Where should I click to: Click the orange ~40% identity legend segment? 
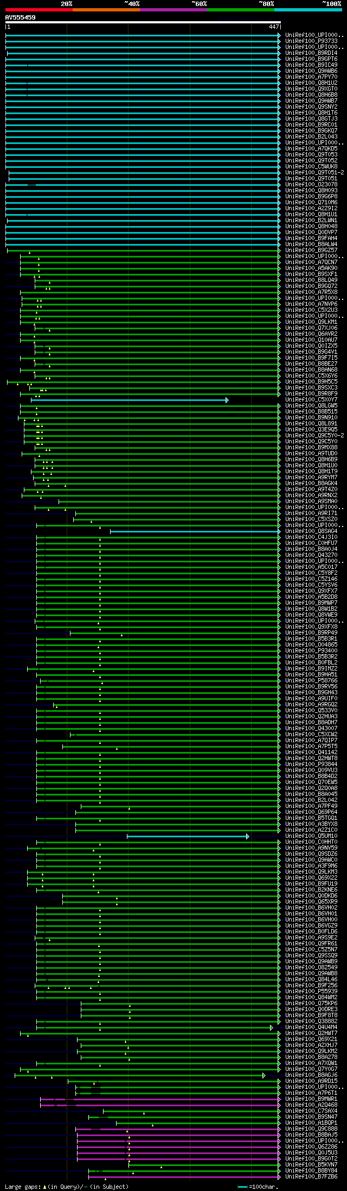click(x=106, y=10)
